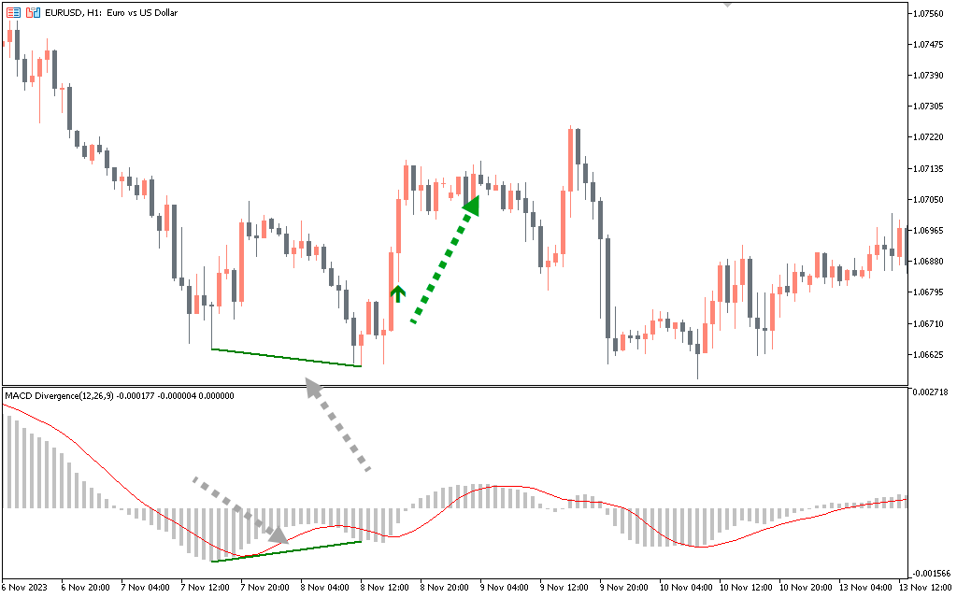Click the upper gray dashed divergence arrow
Image resolution: width=957 pixels, height=598 pixels.
336,420
